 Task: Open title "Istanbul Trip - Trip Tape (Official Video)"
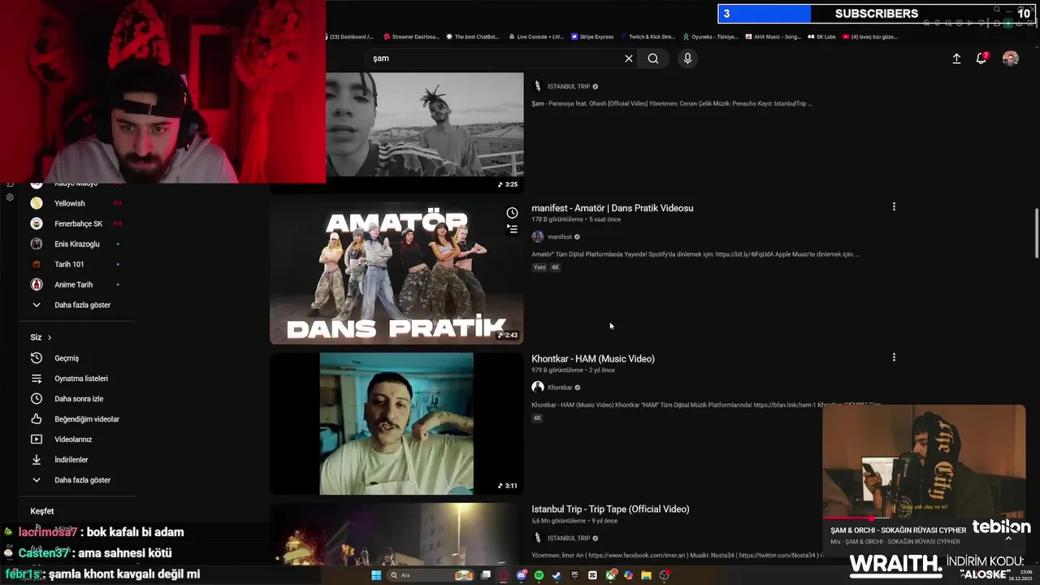(610, 509)
